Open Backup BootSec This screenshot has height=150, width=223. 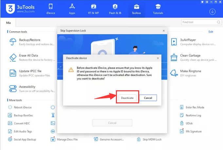pyautogui.click(x=21, y=115)
